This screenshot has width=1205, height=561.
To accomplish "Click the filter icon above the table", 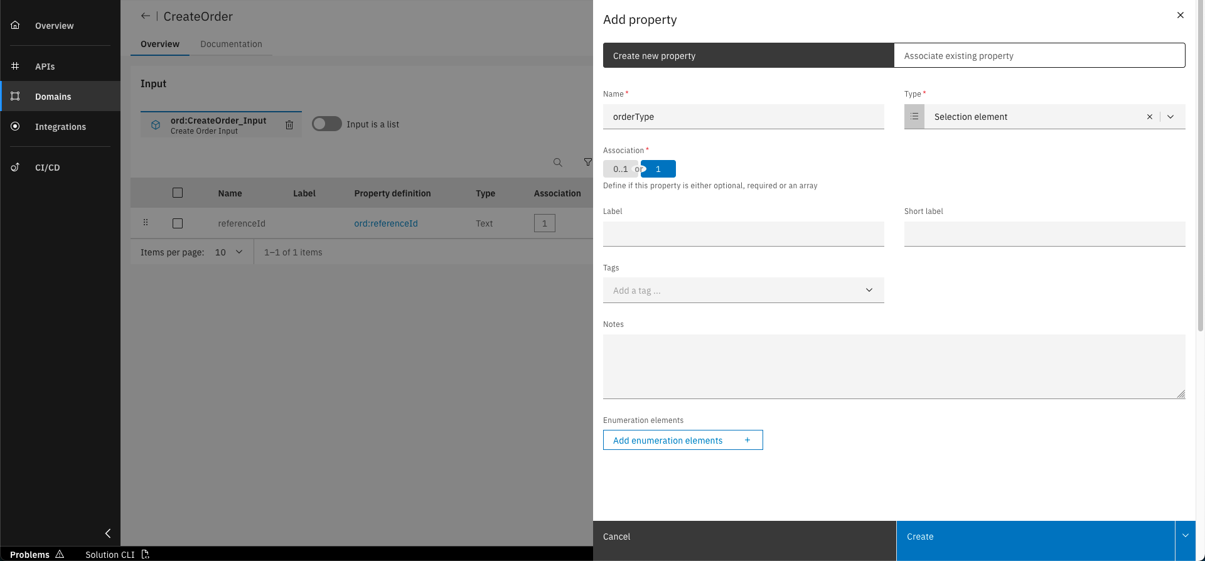I will pos(587,163).
